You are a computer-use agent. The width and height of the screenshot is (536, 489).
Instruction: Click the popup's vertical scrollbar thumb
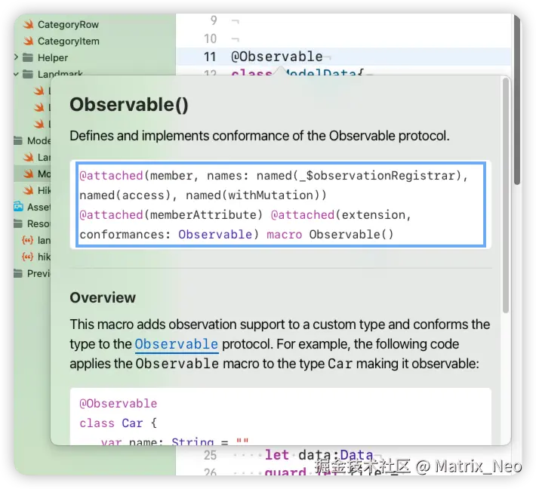(506, 195)
